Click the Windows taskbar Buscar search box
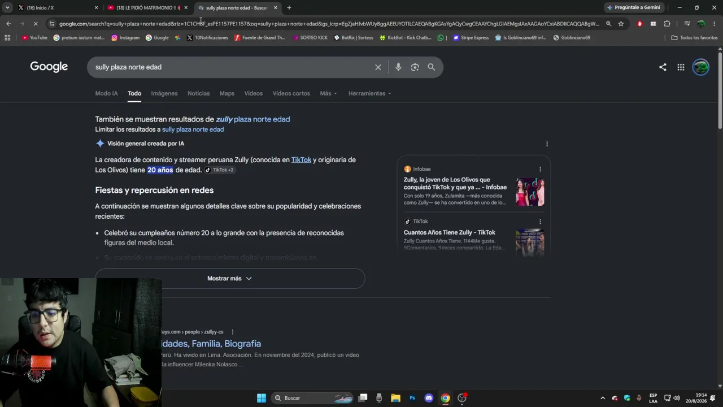The width and height of the screenshot is (723, 407). pyautogui.click(x=312, y=398)
